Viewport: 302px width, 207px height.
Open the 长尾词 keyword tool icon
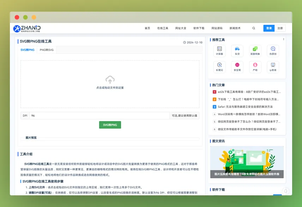tap(219, 67)
